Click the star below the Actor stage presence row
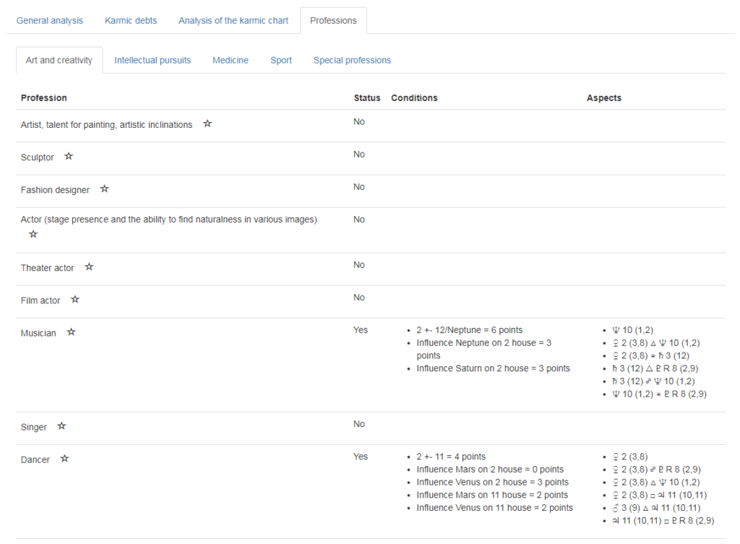The width and height of the screenshot is (740, 544). (x=33, y=235)
